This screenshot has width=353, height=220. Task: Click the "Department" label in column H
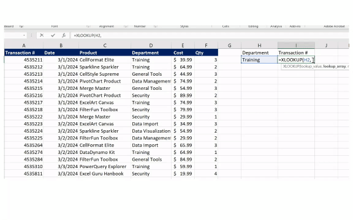click(x=259, y=53)
